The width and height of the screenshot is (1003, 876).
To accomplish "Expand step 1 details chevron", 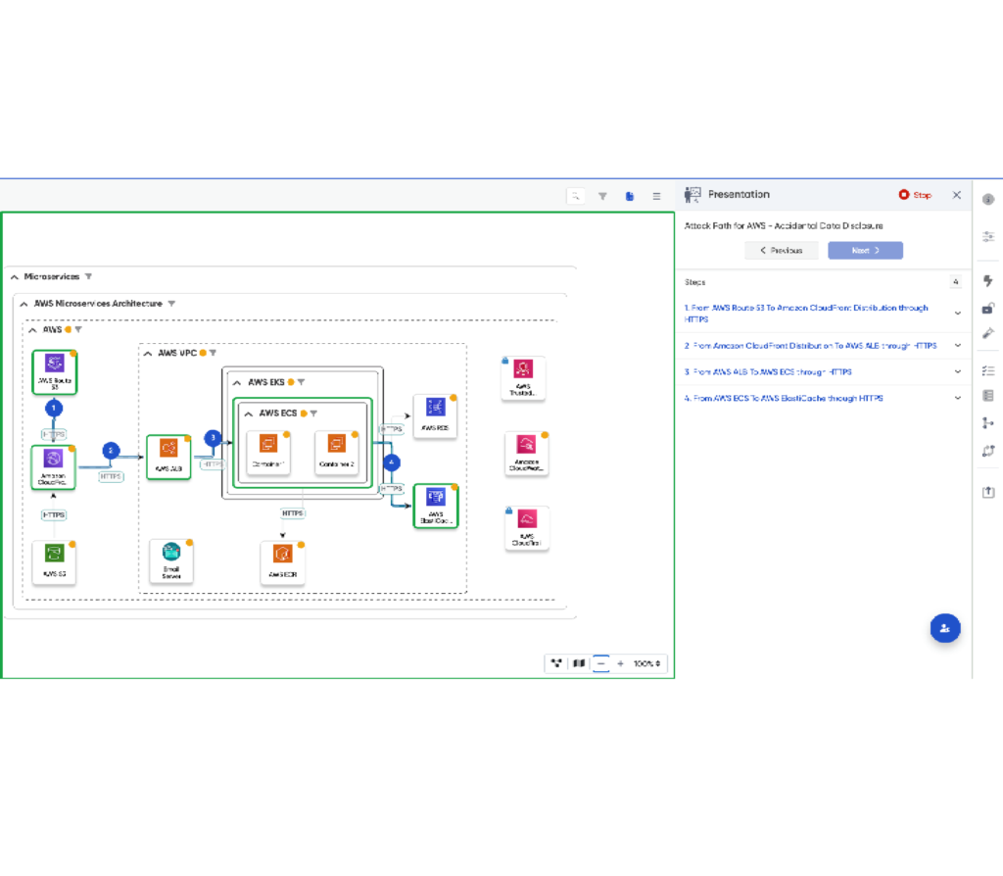I will (x=958, y=313).
